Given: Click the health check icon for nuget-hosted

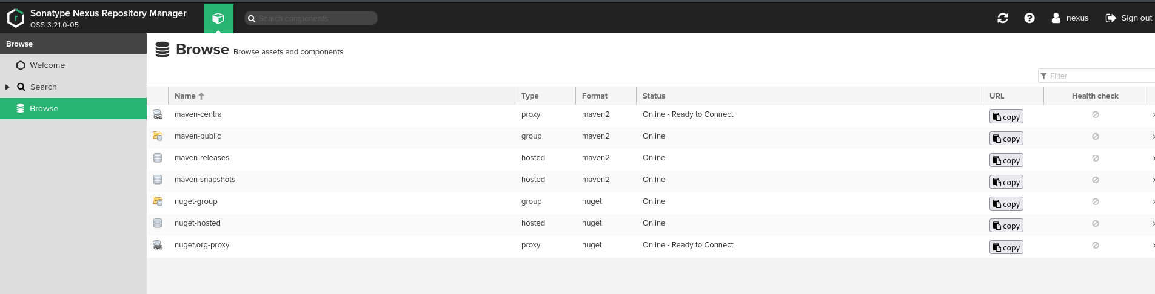Looking at the screenshot, I should (1096, 223).
